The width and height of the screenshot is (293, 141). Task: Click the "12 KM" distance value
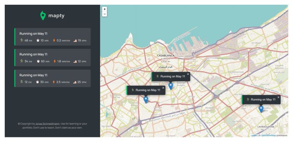[28, 82]
